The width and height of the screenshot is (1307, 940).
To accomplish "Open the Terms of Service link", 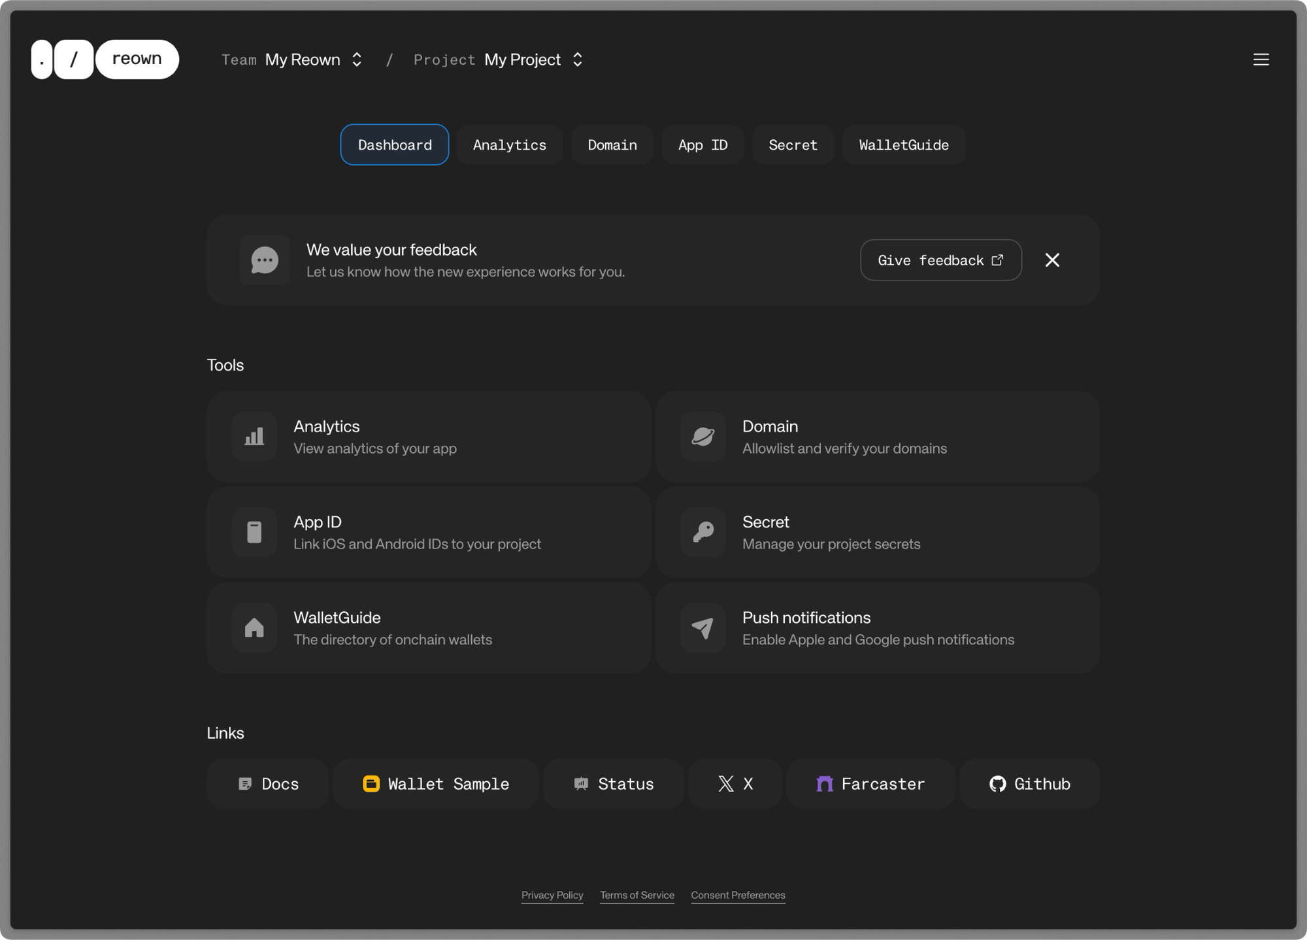I will (637, 895).
